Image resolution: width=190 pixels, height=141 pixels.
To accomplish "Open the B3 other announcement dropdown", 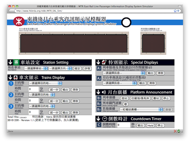I will coord(141,109).
